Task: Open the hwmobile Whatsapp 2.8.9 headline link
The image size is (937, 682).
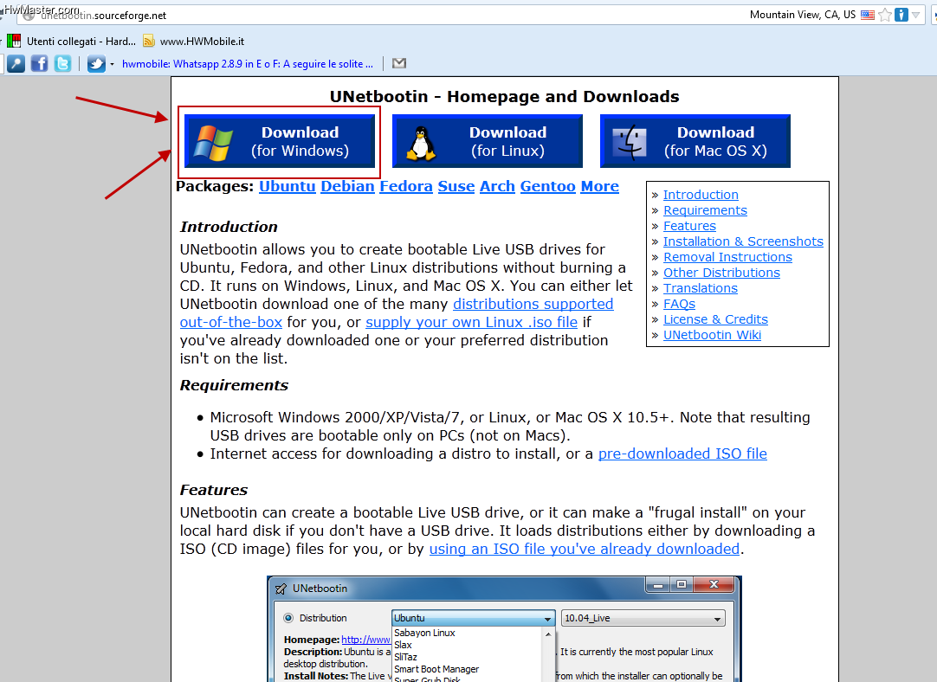Action: pos(248,64)
